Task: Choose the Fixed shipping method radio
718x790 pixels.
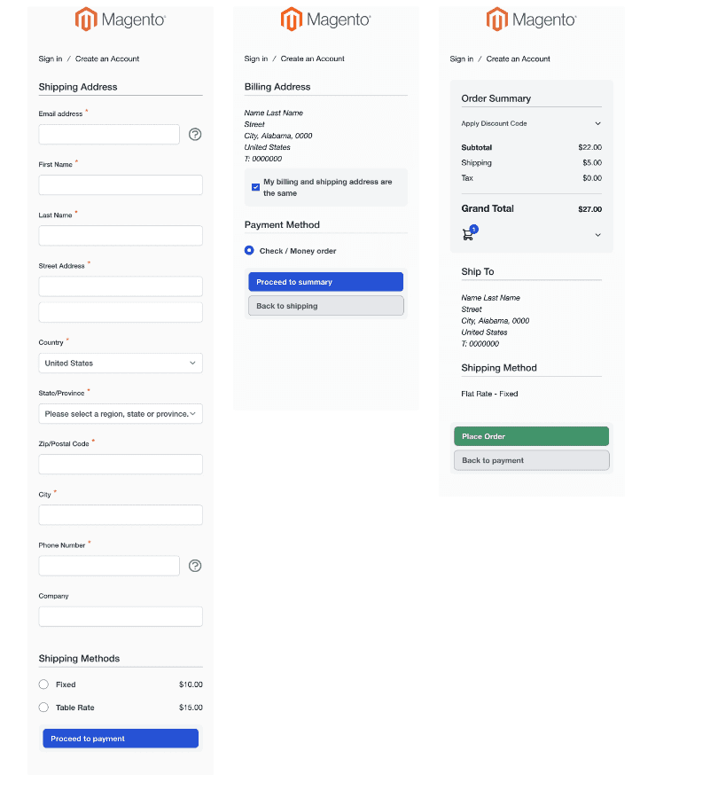Action: [44, 684]
